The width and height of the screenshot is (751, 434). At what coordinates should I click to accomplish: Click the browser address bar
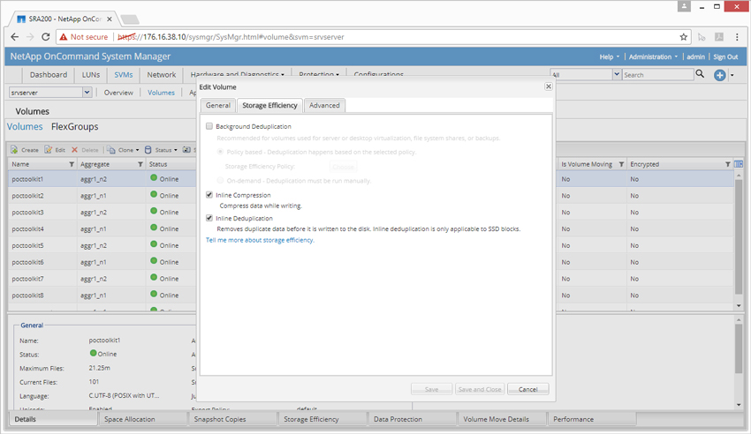[374, 37]
